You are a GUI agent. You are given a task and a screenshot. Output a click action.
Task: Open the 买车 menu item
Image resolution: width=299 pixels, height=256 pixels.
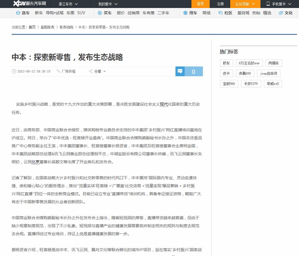[x=108, y=13]
